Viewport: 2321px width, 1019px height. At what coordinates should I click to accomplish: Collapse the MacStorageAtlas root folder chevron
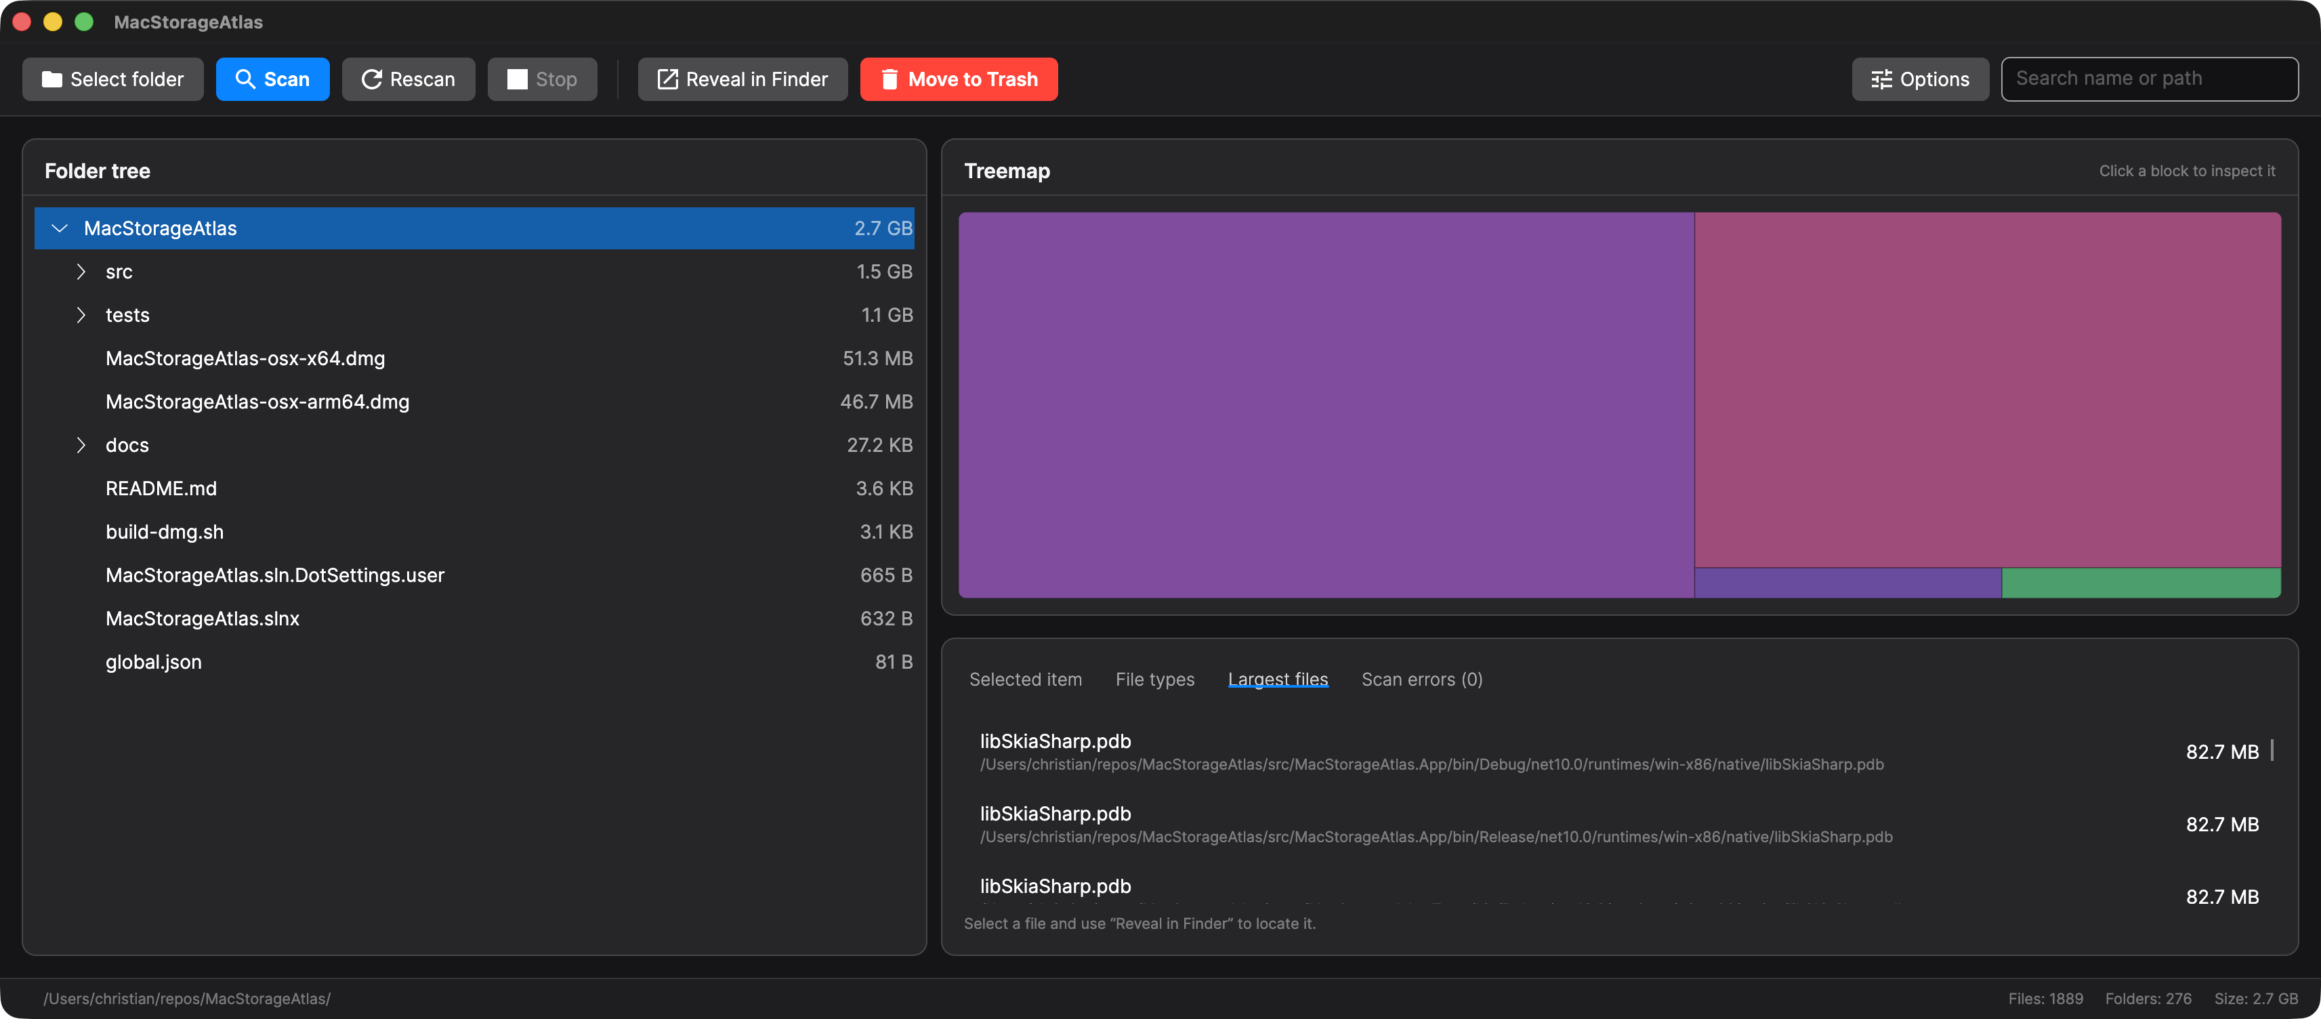click(60, 229)
